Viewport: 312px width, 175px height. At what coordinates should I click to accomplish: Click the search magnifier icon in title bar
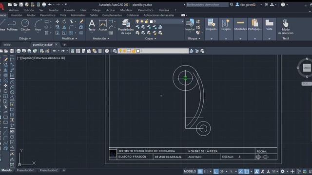click(x=232, y=4)
